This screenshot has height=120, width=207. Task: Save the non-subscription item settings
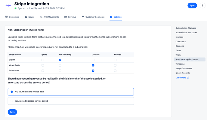(x=12, y=112)
